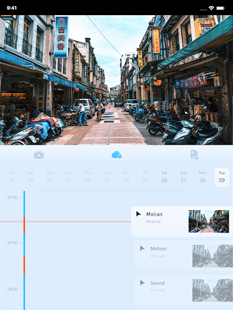Click the lower red timeline segment

(24, 265)
